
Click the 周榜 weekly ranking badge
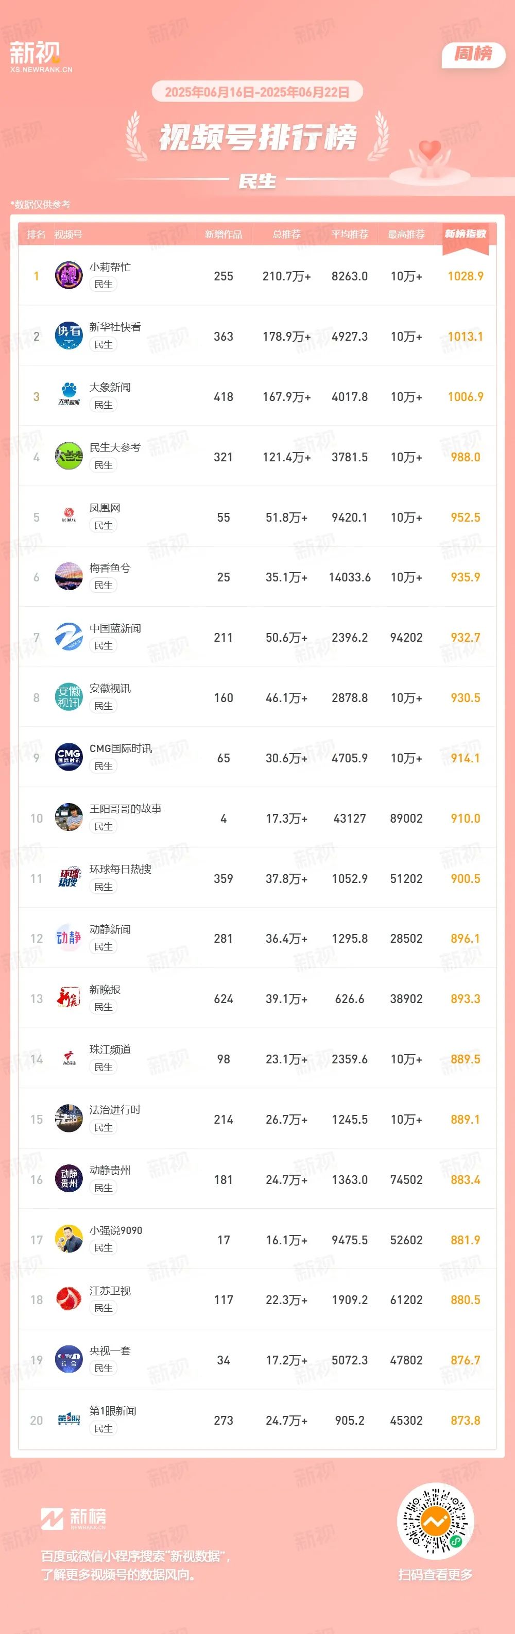(473, 55)
